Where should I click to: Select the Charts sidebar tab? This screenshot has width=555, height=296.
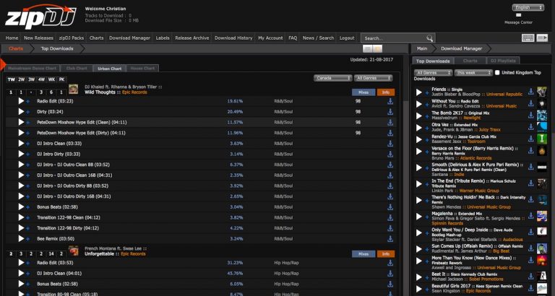click(470, 61)
